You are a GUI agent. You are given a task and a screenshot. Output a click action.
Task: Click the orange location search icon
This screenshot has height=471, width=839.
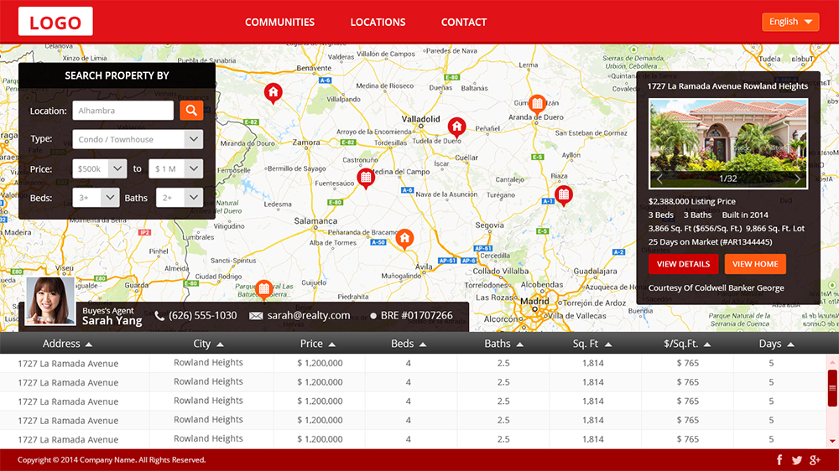click(191, 111)
